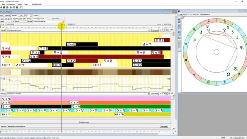Click the Описание button in Метод1 row

pos(154,30)
